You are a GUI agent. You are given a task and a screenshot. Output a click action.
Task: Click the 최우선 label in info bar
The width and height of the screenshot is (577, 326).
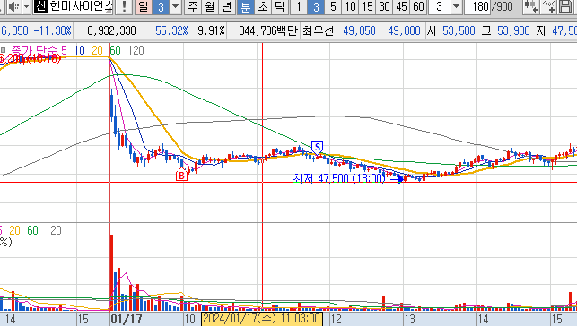click(x=318, y=30)
